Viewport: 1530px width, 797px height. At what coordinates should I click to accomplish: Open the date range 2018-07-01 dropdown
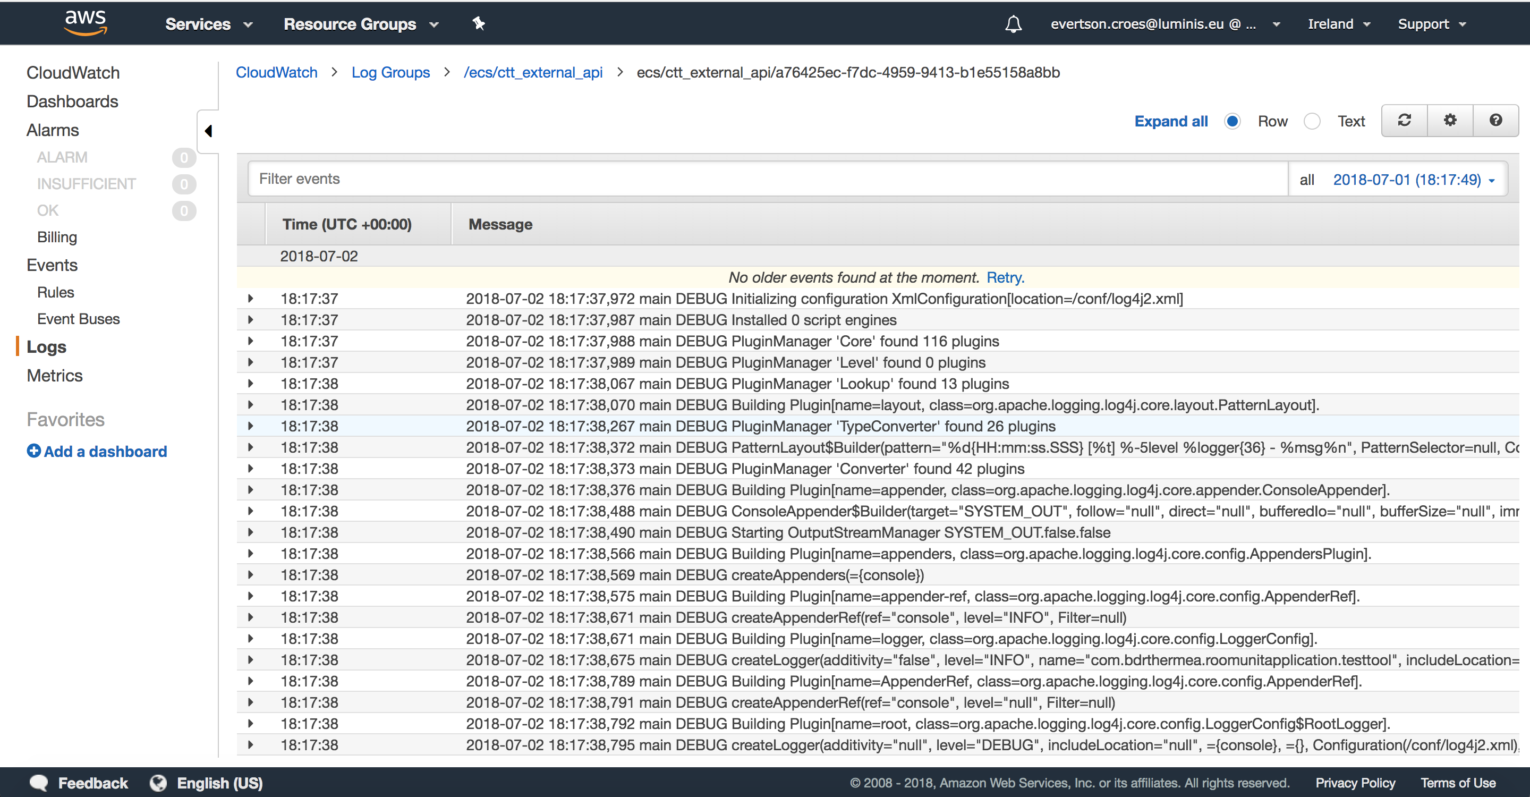1414,180
